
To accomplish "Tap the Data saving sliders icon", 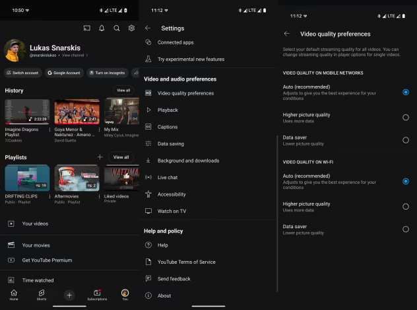I will (x=148, y=143).
